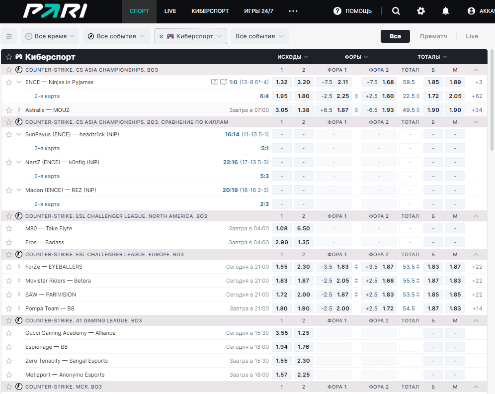Favorite ENCE — Ninjas in Pyjamas match
The image size is (495, 394).
[9, 82]
